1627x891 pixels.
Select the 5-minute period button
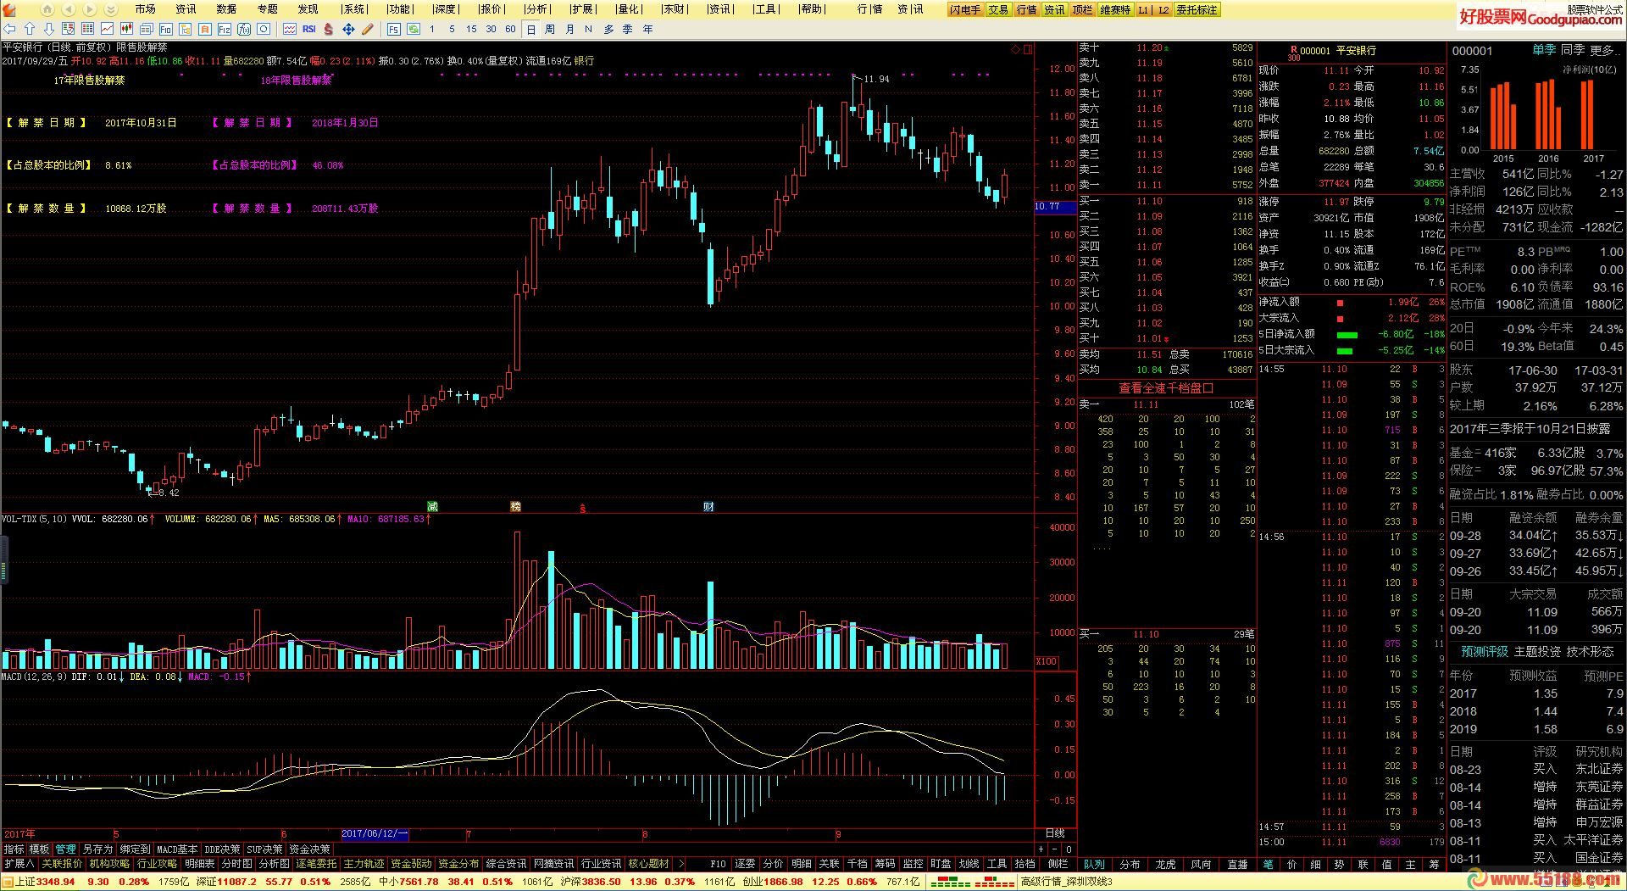(x=452, y=29)
